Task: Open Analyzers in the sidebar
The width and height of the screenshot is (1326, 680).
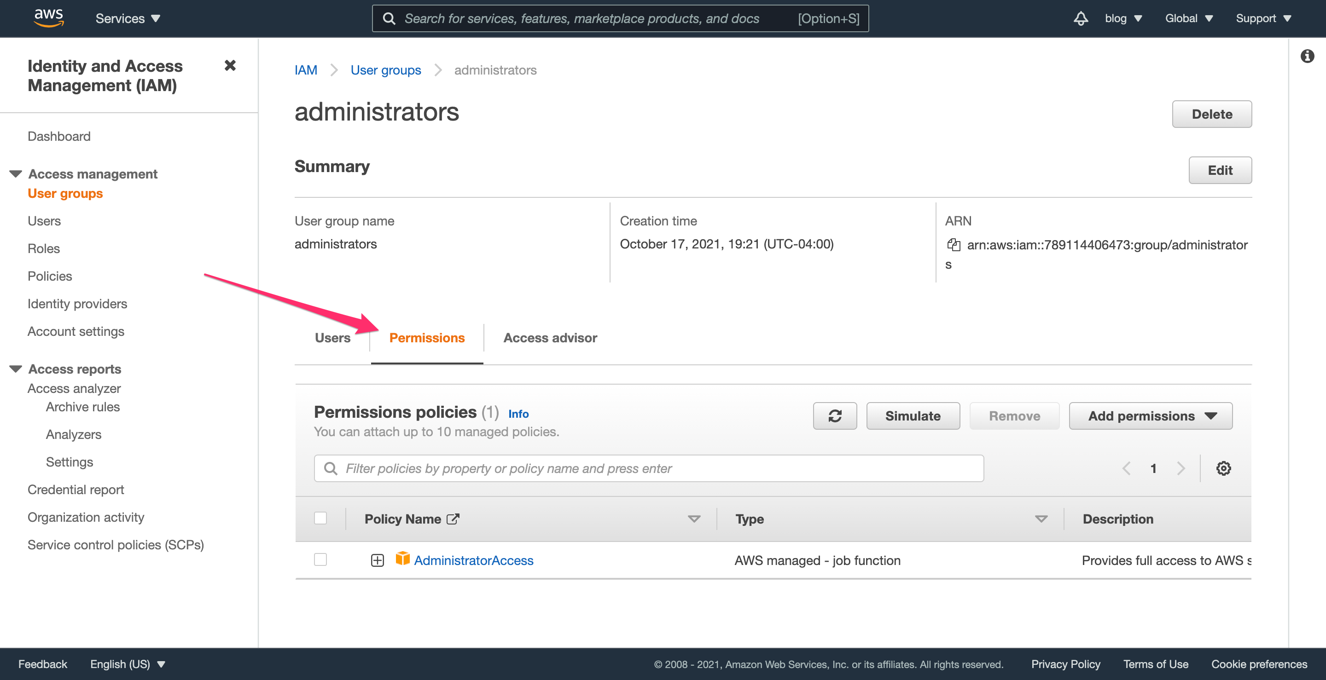Action: click(x=74, y=435)
